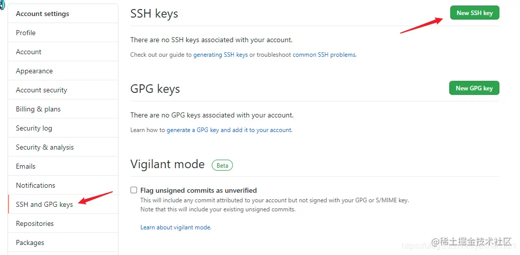
Task: Click Learn about vigilant mode link
Action: (x=176, y=227)
